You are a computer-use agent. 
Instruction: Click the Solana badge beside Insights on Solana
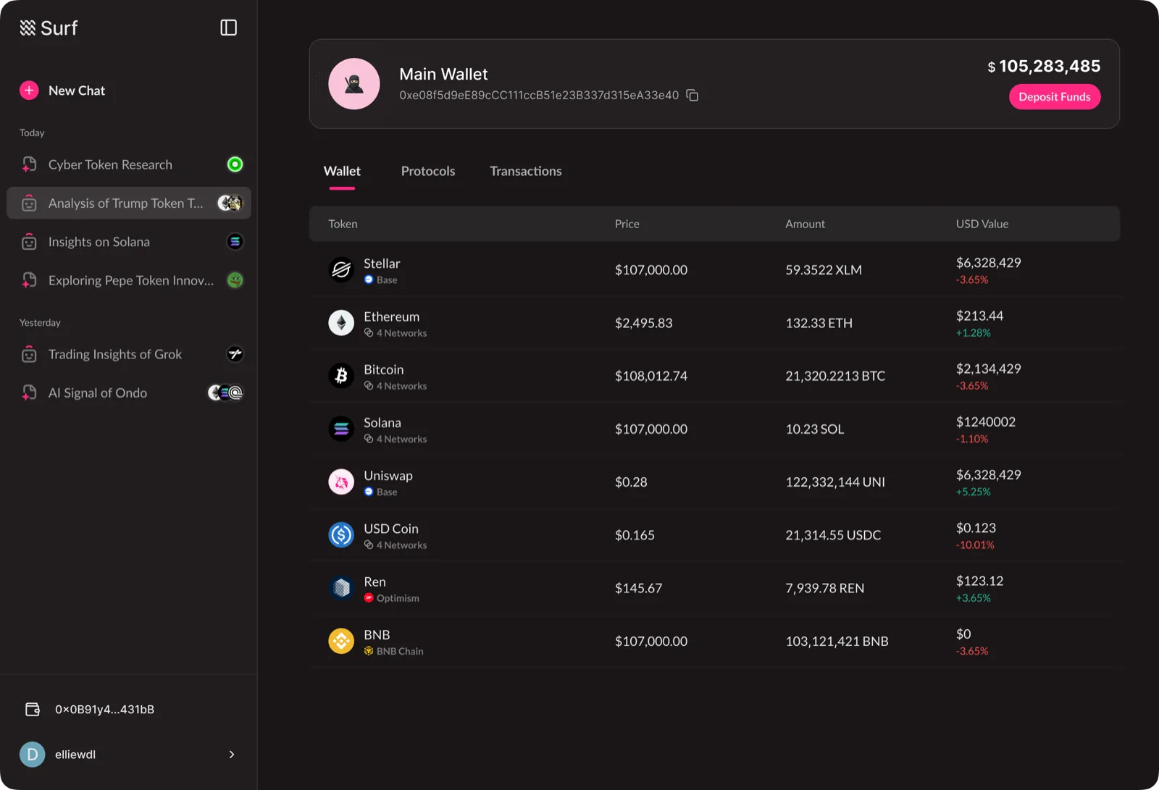point(235,242)
